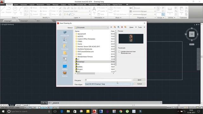Viewport: 203px width, 114px height.
Task: Switch to the Parametric ribbon tab
Action: pos(40,4)
